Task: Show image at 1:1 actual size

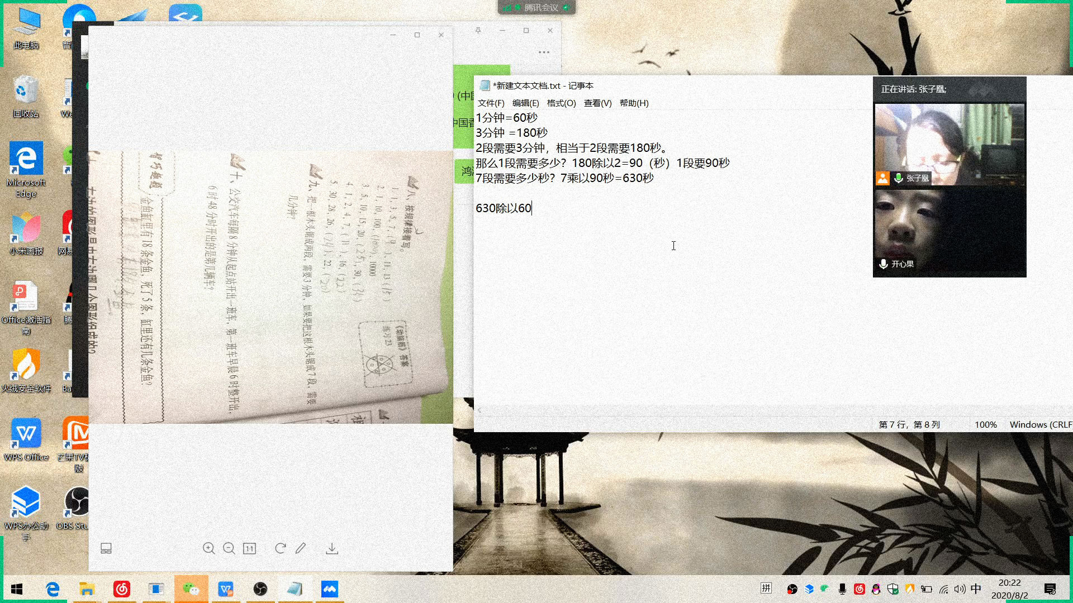Action: tap(249, 548)
